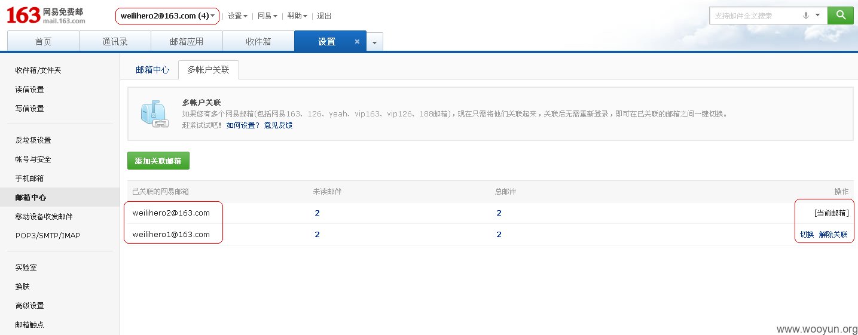The image size is (858, 335).
Task: Open 写信设置 in sidebar
Action: (29, 109)
